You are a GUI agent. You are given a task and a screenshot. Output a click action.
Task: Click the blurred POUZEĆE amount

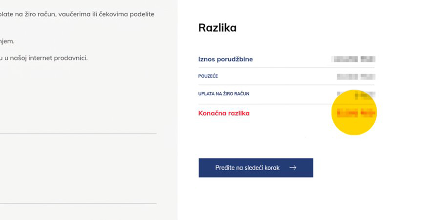(x=356, y=76)
